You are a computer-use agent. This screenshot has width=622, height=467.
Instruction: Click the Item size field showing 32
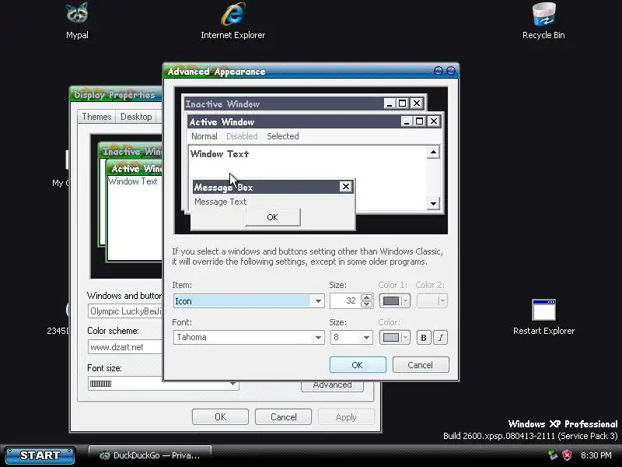pos(345,301)
